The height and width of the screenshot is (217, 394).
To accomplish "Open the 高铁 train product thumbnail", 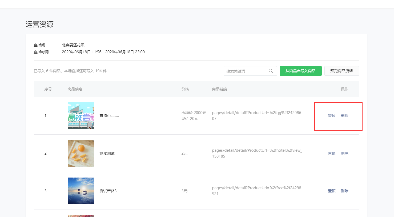I will (81, 116).
